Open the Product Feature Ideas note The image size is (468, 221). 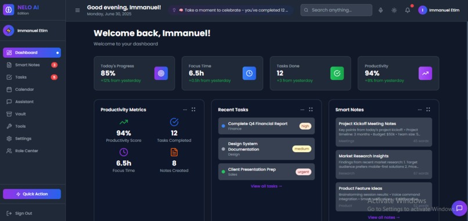[x=384, y=197]
